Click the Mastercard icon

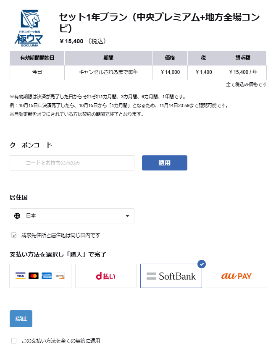click(x=34, y=276)
